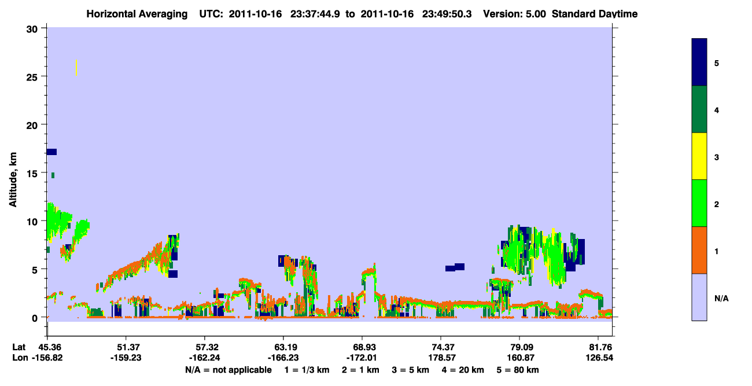Click the 'N/A = not applicable' legend note

228,370
